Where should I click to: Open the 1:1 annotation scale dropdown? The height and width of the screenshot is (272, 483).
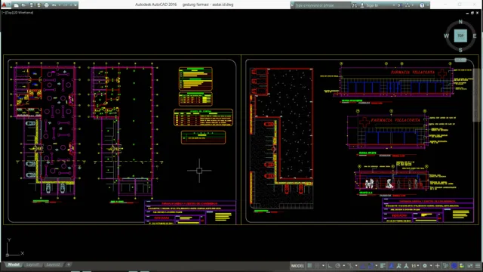click(414, 266)
